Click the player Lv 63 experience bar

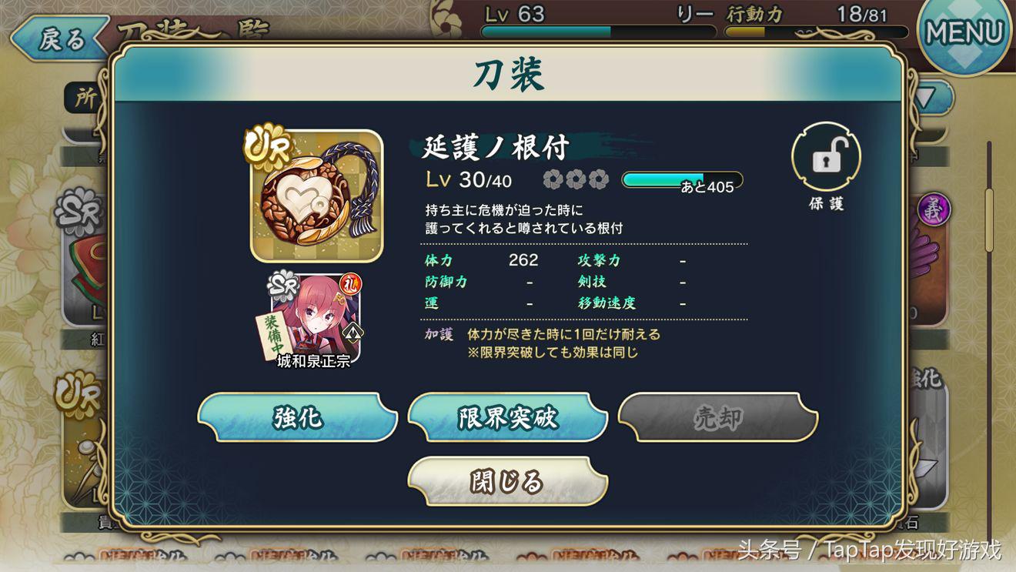598,32
